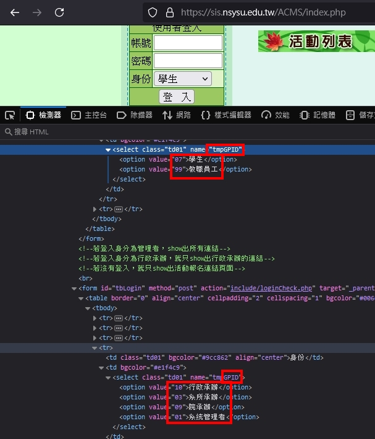Click the 活動列表 banner image
The image size is (375, 439).
(316, 41)
